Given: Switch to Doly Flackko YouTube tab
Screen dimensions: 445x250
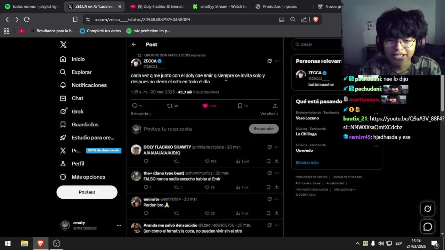Looking at the screenshot, I should [x=157, y=7].
